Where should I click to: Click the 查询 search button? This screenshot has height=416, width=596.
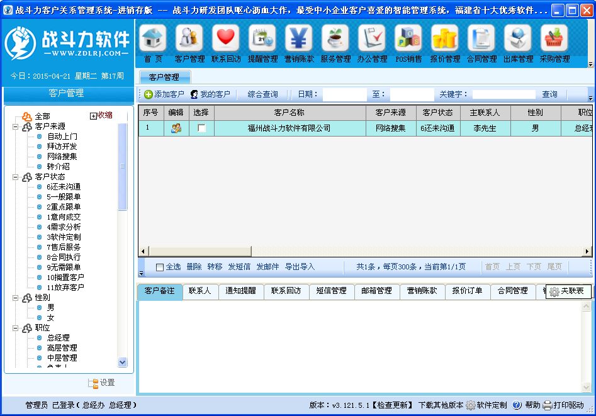tap(549, 94)
